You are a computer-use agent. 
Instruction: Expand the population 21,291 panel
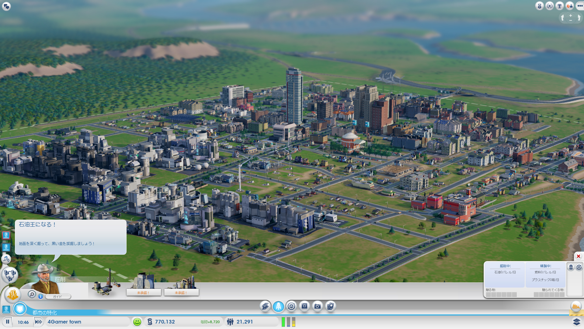pyautogui.click(x=244, y=322)
